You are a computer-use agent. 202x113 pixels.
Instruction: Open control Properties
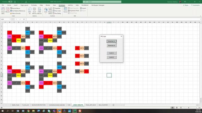coord(56,8)
